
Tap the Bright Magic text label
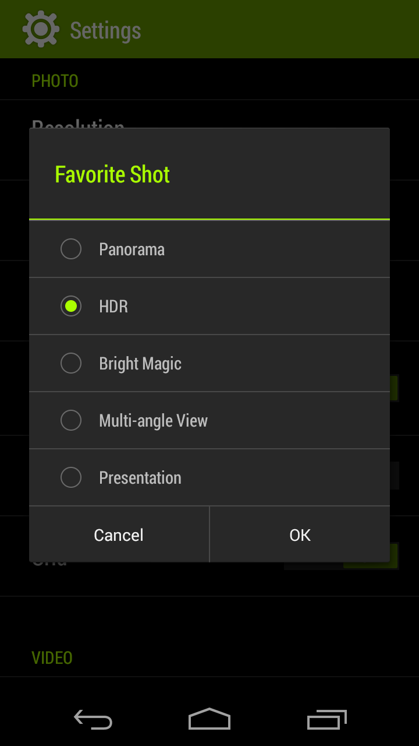(x=140, y=364)
